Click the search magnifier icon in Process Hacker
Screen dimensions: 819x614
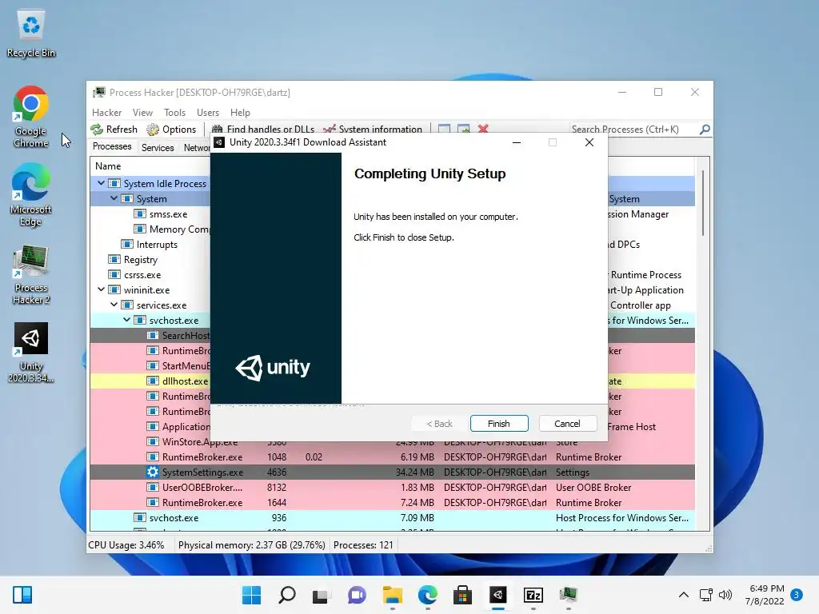point(705,129)
